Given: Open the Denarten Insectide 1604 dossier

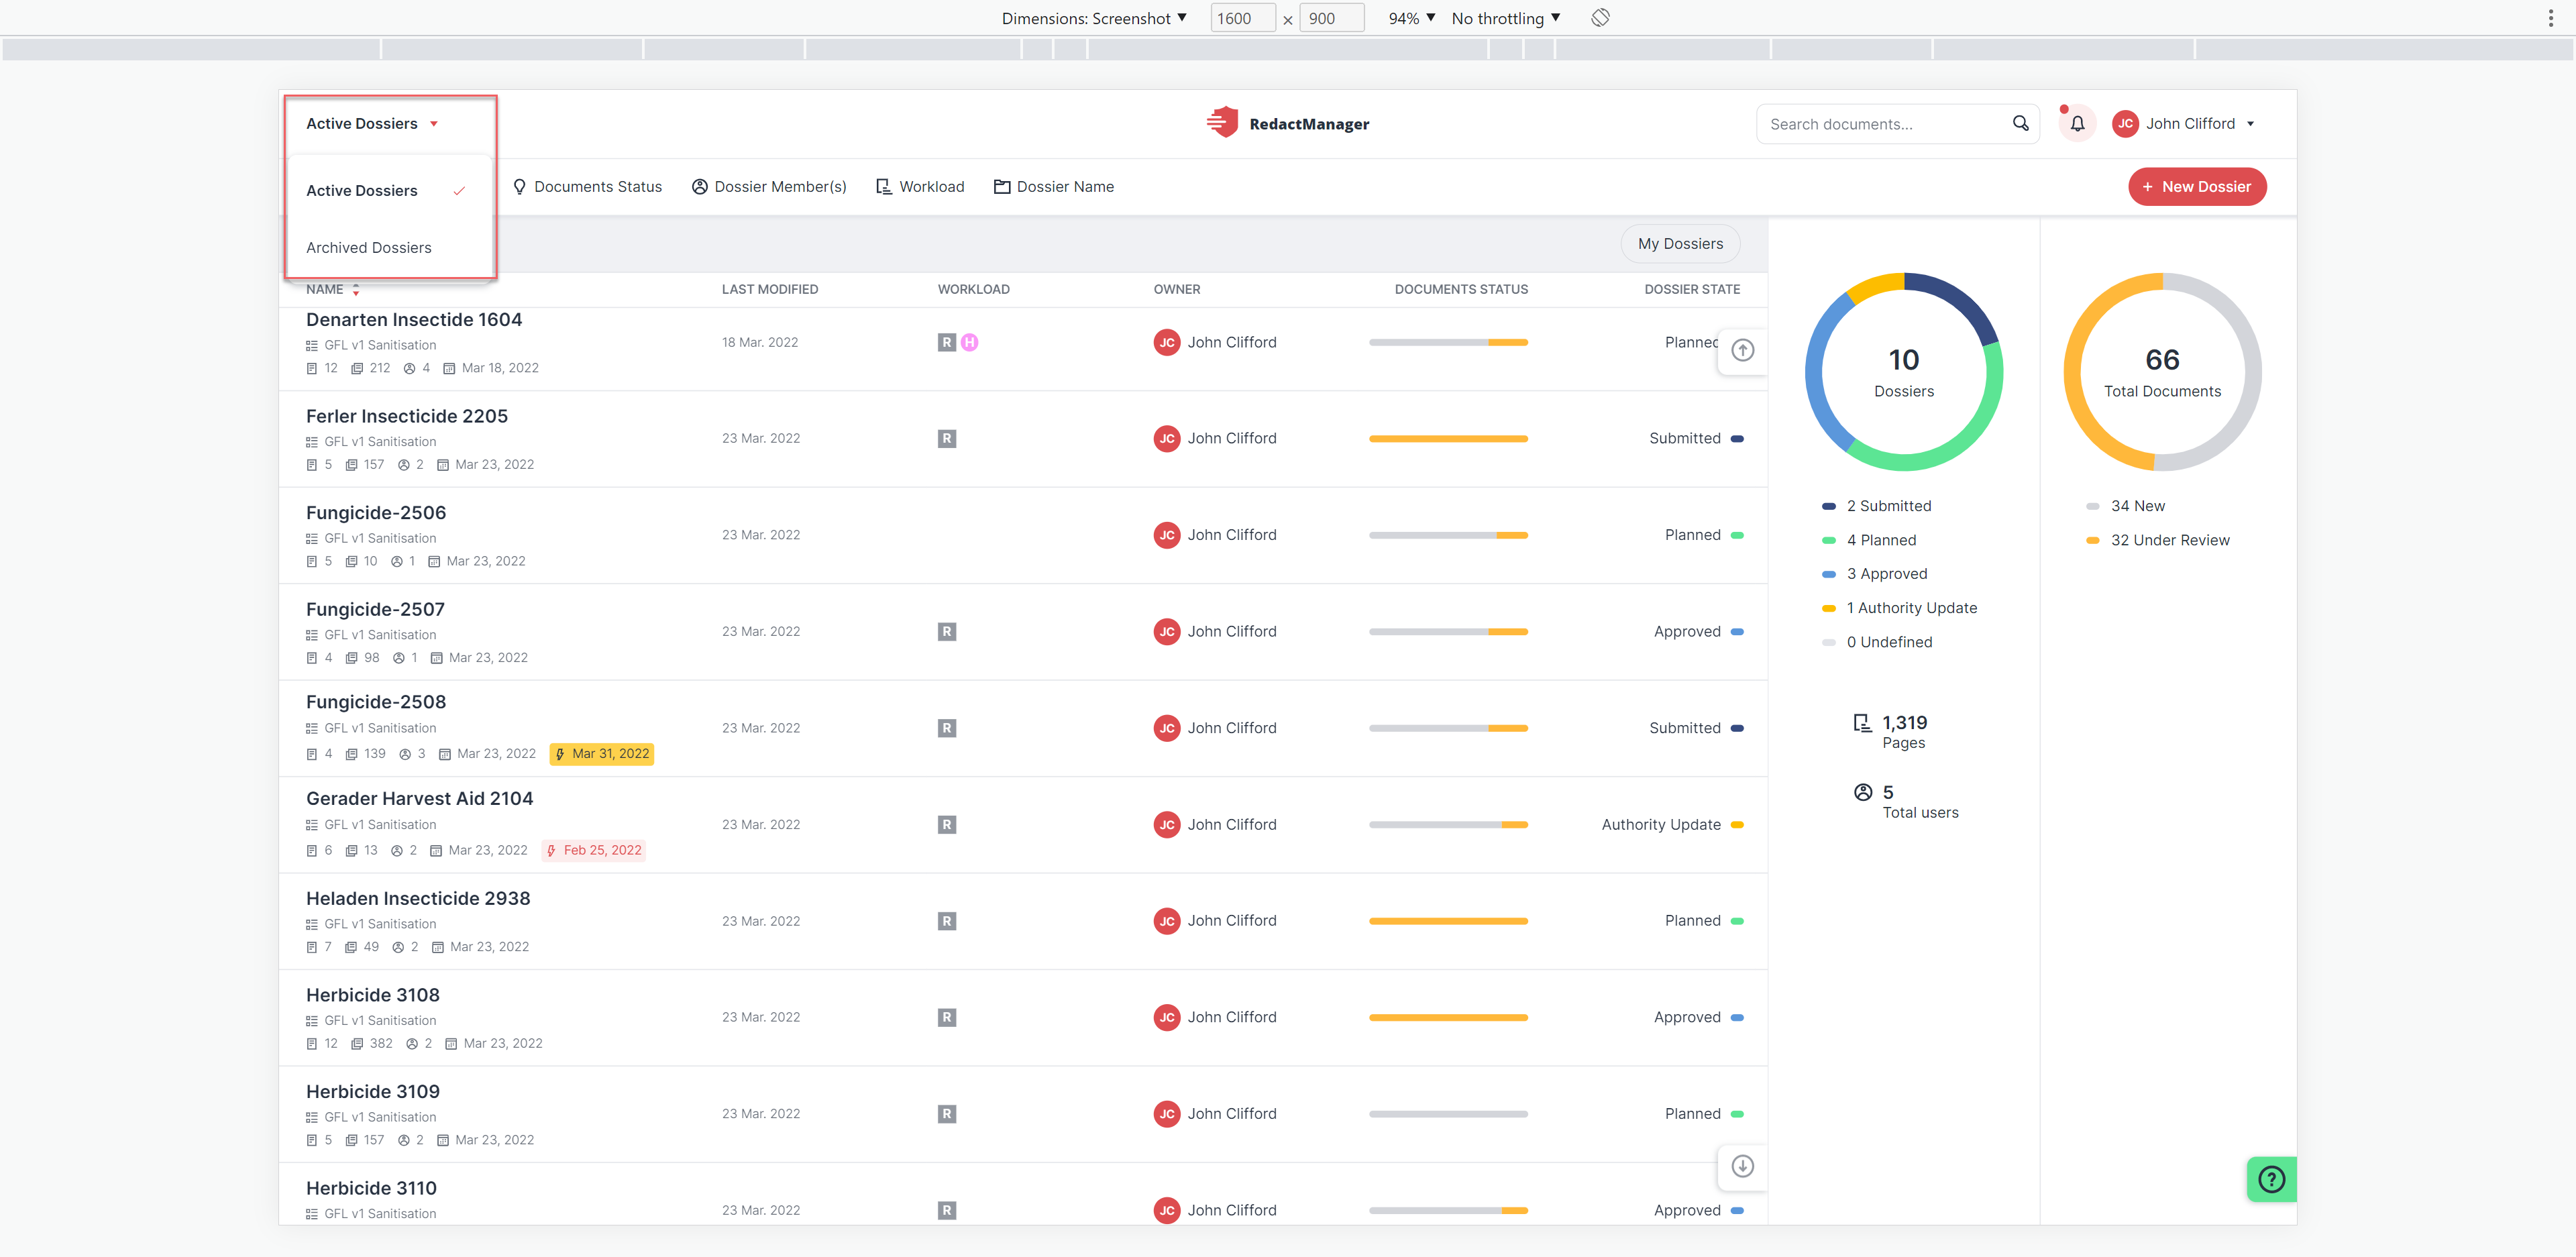Looking at the screenshot, I should click(413, 320).
